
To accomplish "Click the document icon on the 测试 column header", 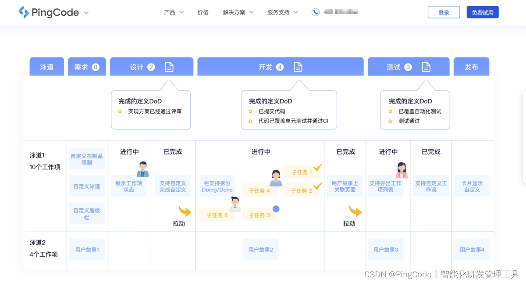I will coord(426,66).
